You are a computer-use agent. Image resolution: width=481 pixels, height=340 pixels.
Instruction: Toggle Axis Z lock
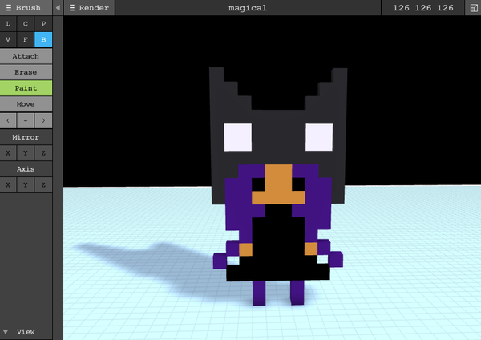[43, 185]
